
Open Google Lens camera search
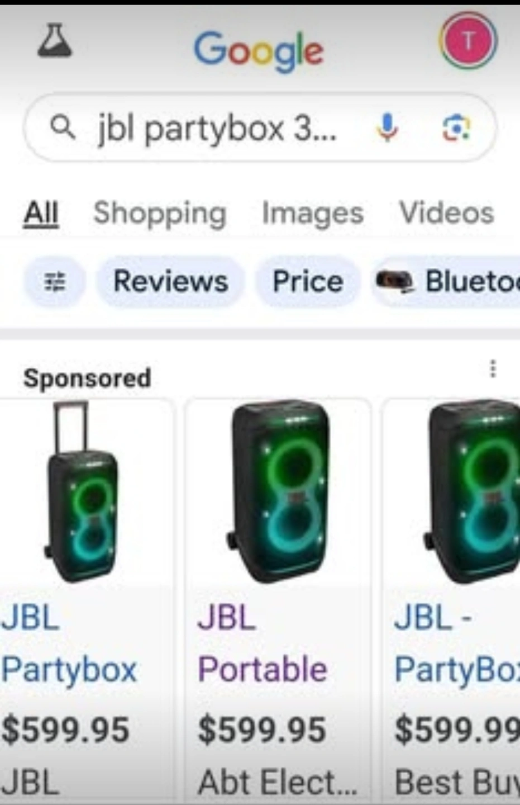tap(456, 127)
